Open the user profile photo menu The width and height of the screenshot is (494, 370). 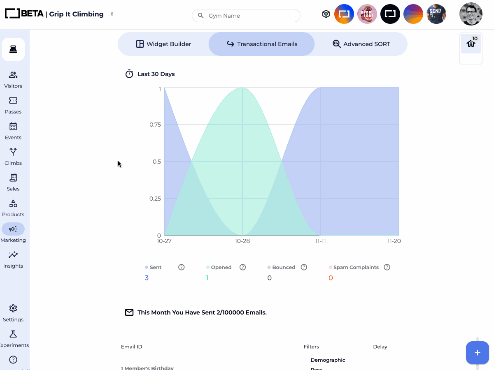471,14
